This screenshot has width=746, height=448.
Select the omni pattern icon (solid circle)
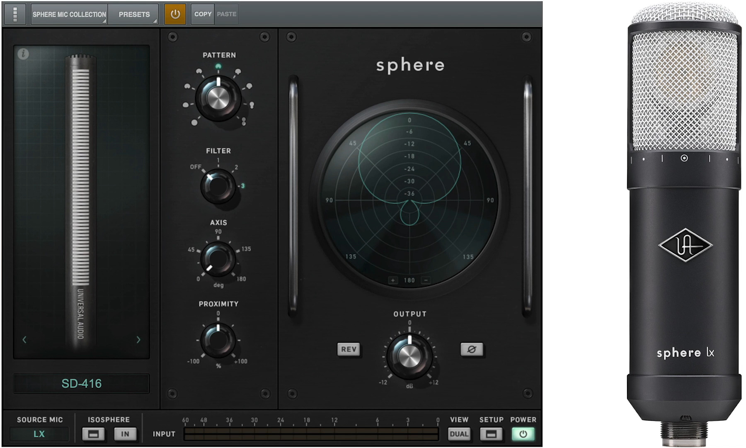pos(194,122)
